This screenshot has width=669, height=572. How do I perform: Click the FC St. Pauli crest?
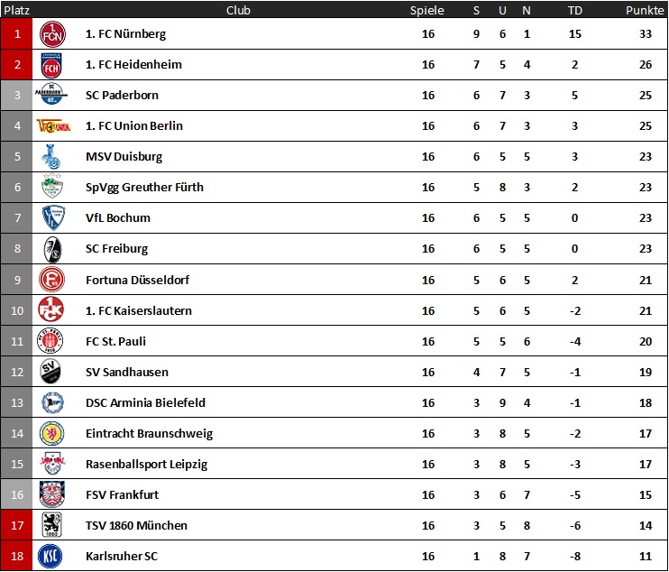pyautogui.click(x=50, y=341)
